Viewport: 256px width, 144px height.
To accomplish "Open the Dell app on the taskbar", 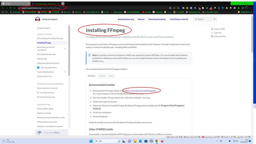I will [151, 141].
